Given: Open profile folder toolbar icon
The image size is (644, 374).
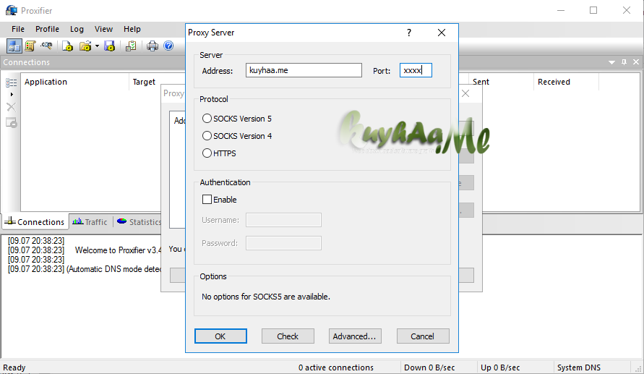Looking at the screenshot, I should [x=85, y=46].
